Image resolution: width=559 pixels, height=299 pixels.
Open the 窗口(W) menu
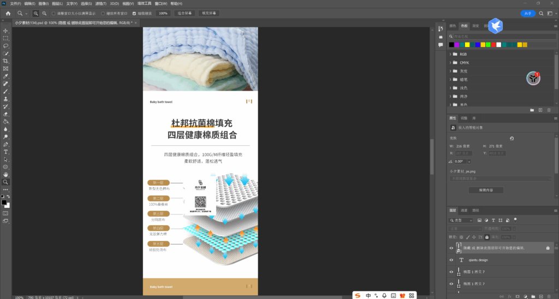pos(161,4)
